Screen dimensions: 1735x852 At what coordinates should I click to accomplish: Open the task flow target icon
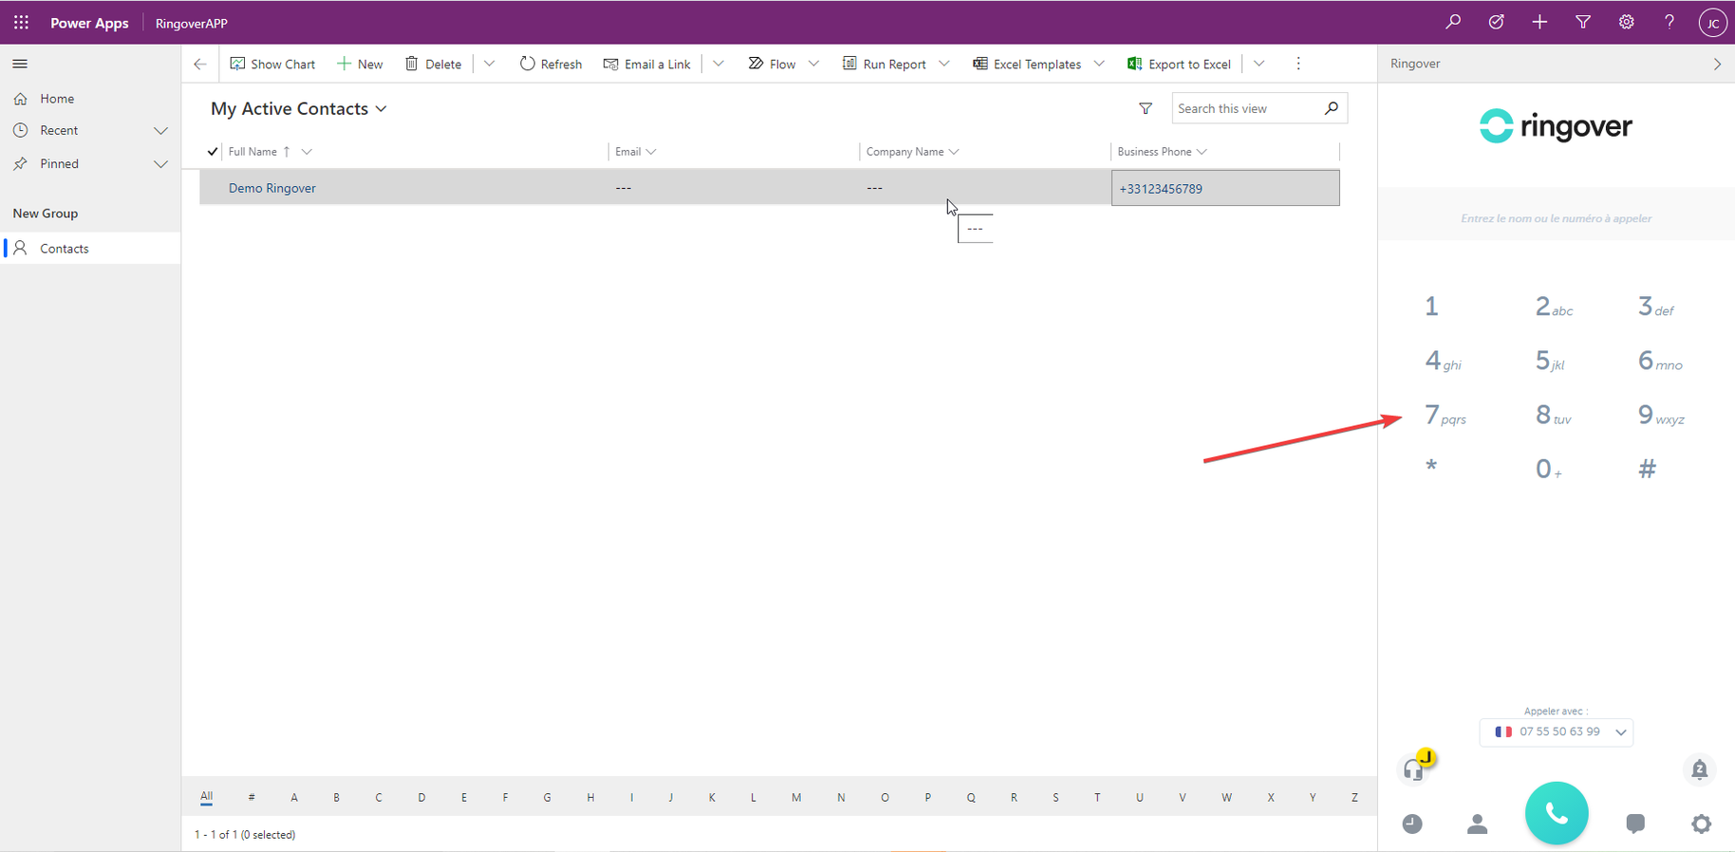pos(1496,22)
